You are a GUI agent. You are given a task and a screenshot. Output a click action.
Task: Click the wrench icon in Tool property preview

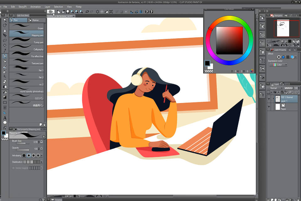pyautogui.click(x=44, y=137)
